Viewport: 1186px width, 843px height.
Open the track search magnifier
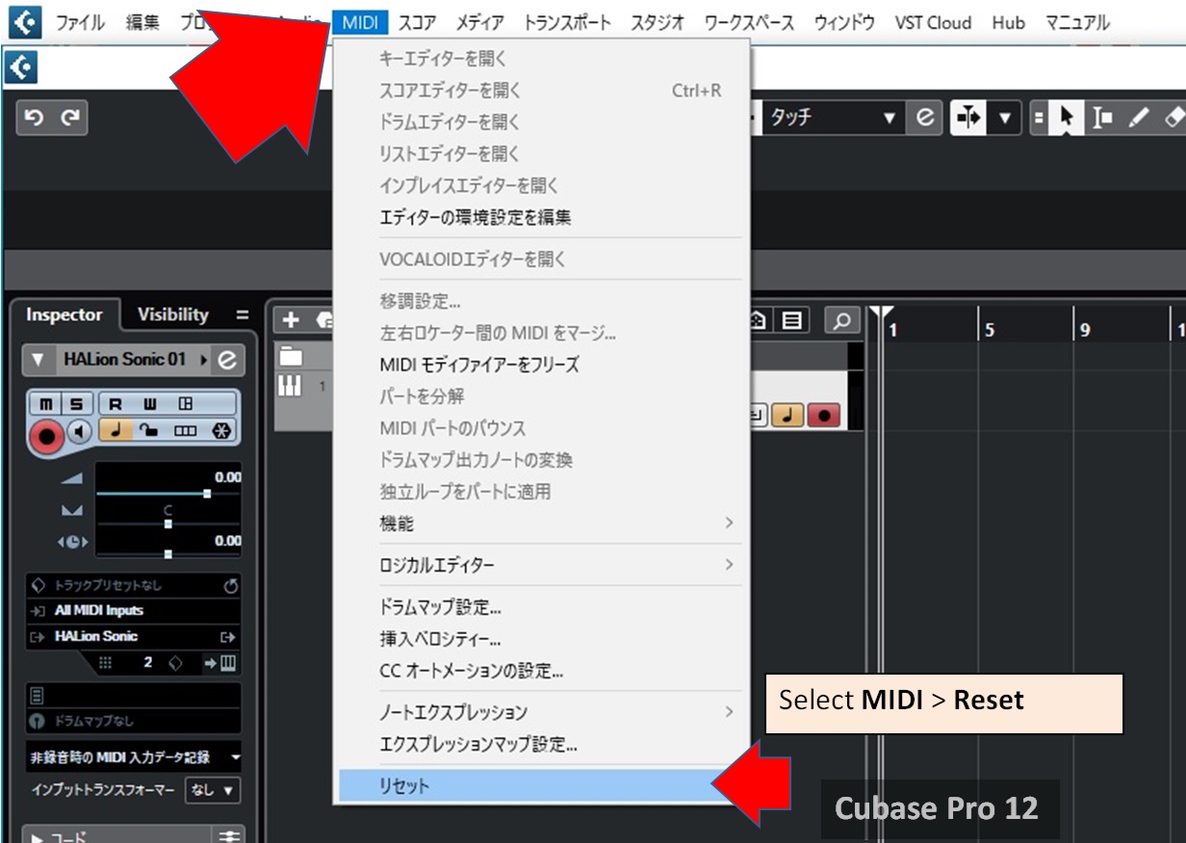click(841, 320)
